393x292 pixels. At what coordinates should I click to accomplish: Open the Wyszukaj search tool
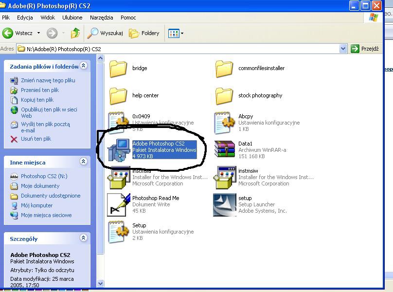105,33
